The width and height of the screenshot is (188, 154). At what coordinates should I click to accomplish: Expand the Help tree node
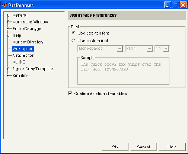[8, 35]
